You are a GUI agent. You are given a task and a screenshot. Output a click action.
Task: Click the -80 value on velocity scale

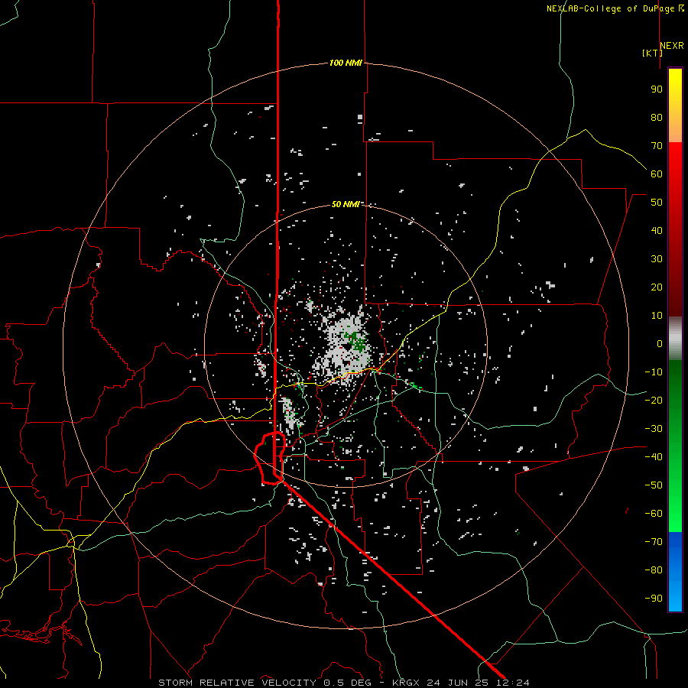[x=654, y=570]
